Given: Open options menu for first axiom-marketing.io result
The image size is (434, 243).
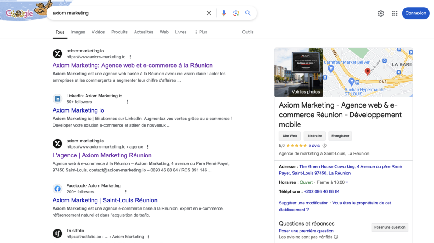Looking at the screenshot, I should (x=130, y=57).
